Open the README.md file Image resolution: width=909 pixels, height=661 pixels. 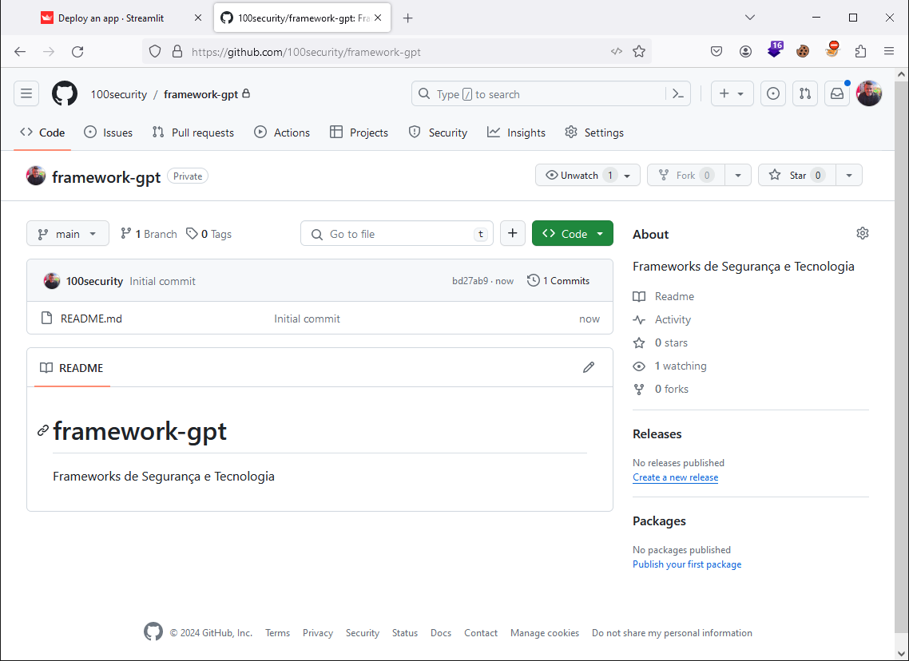(91, 319)
